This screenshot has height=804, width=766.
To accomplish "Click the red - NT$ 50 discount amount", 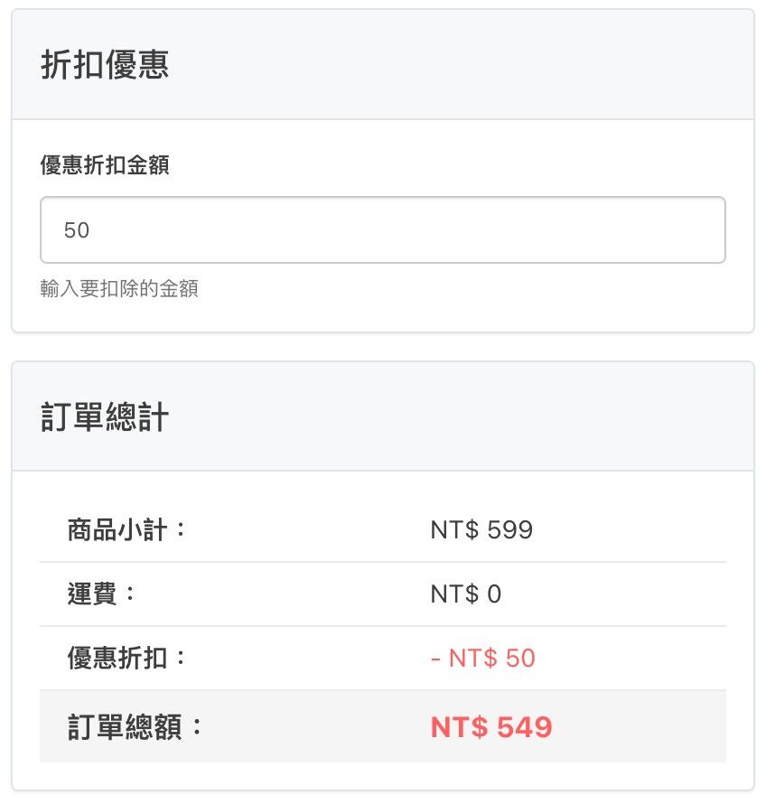I will pos(483,658).
